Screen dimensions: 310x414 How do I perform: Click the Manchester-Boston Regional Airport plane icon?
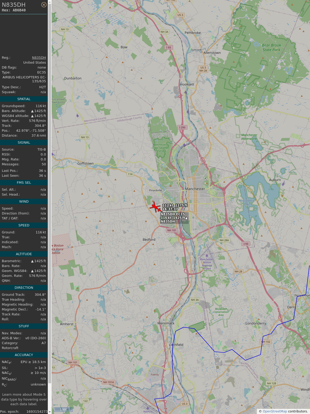(207, 256)
